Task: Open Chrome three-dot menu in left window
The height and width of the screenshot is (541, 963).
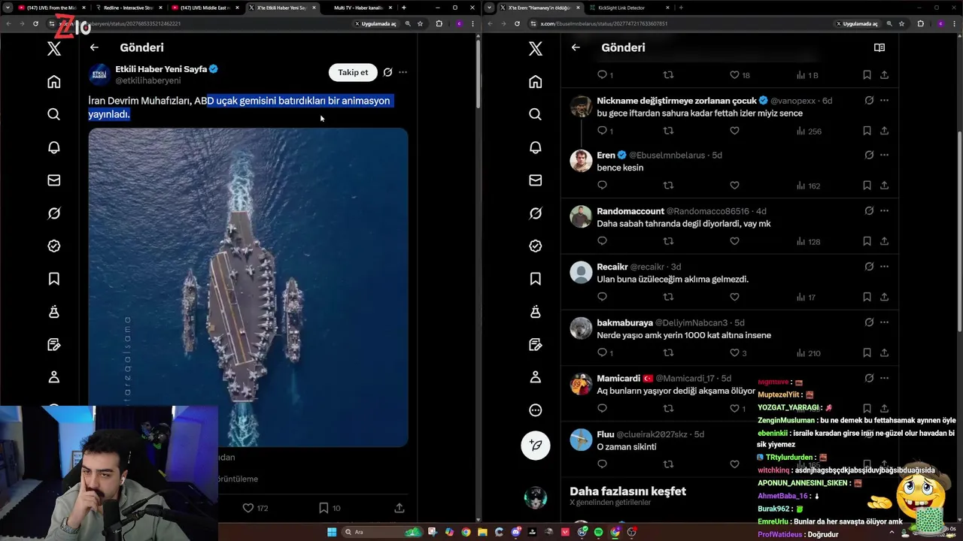Action: point(472,23)
